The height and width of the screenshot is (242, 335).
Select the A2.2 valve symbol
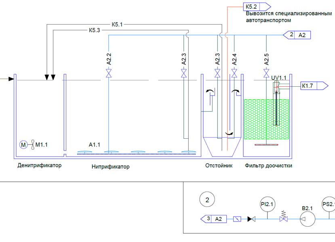(109, 74)
